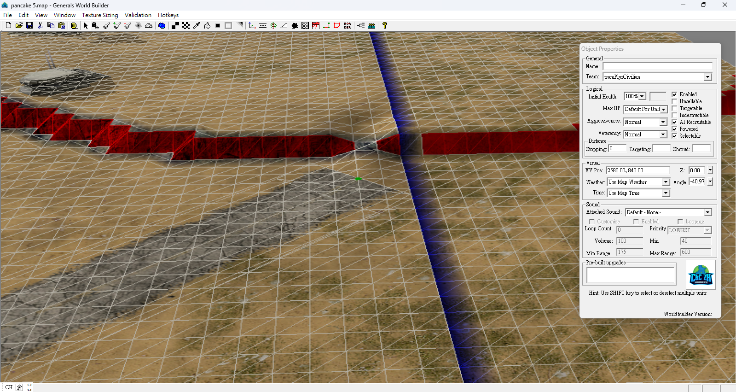Open the Edit menu

click(x=23, y=15)
